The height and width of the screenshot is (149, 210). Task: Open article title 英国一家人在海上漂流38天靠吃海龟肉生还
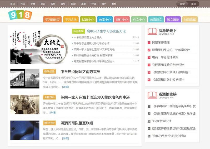tap(95, 97)
